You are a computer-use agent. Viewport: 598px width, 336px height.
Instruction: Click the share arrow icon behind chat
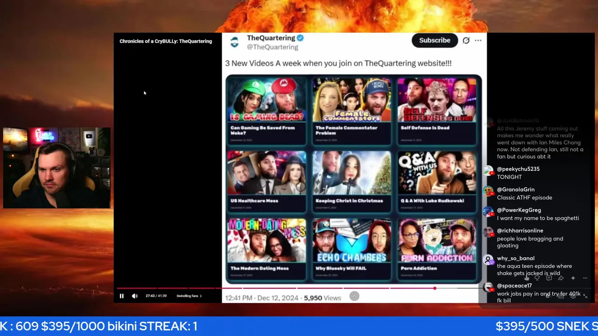click(x=561, y=278)
